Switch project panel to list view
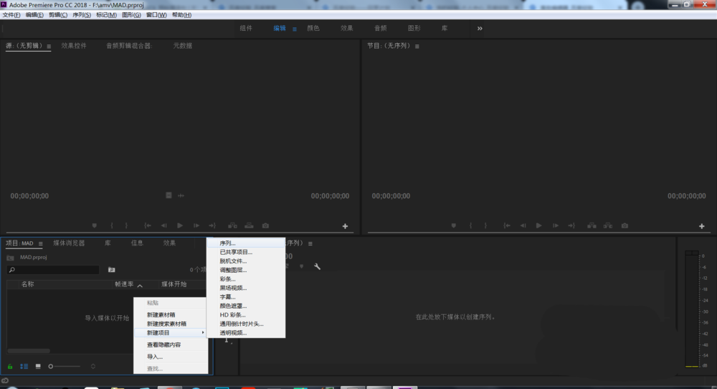 [x=24, y=366]
